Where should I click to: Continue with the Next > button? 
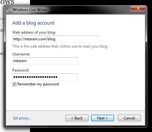pyautogui.click(x=102, y=118)
